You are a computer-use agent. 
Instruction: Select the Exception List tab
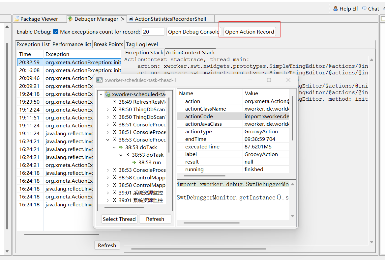(33, 44)
